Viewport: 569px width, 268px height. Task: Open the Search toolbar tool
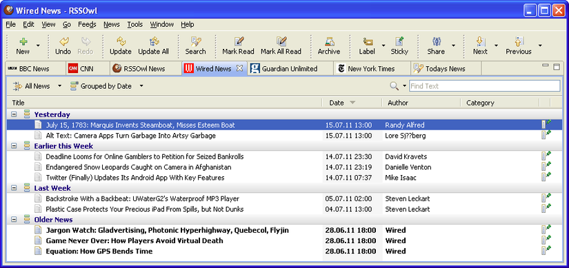196,45
